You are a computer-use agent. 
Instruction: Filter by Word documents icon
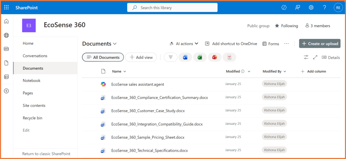coord(185,57)
